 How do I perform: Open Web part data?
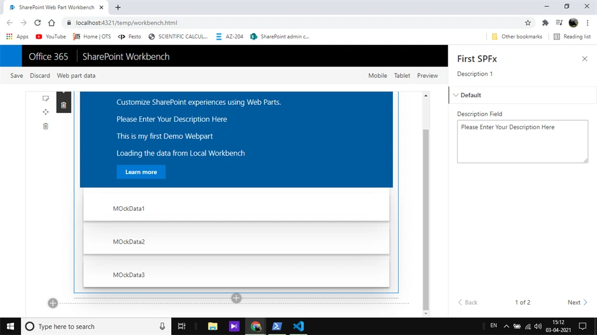point(76,75)
